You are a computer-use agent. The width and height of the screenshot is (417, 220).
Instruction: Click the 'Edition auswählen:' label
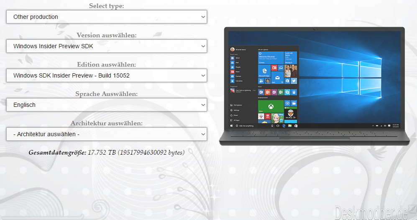106,65
